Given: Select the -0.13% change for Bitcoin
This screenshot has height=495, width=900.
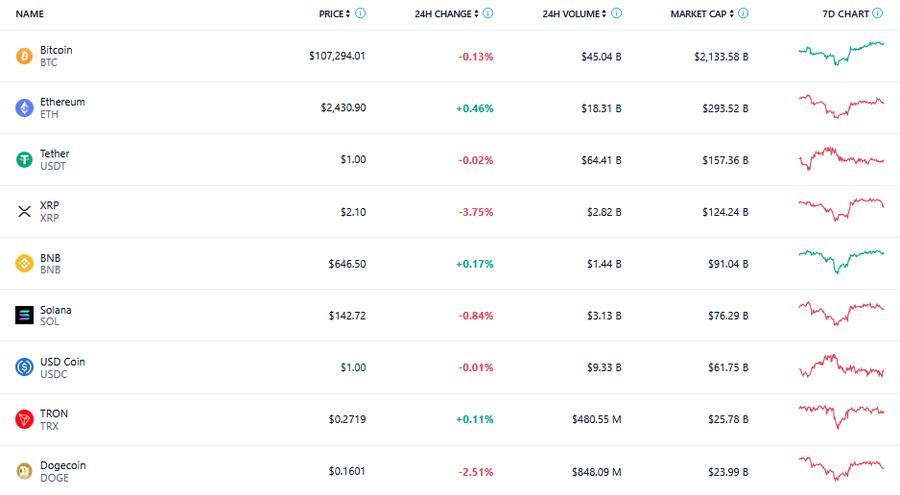Looking at the screenshot, I should click(476, 57).
